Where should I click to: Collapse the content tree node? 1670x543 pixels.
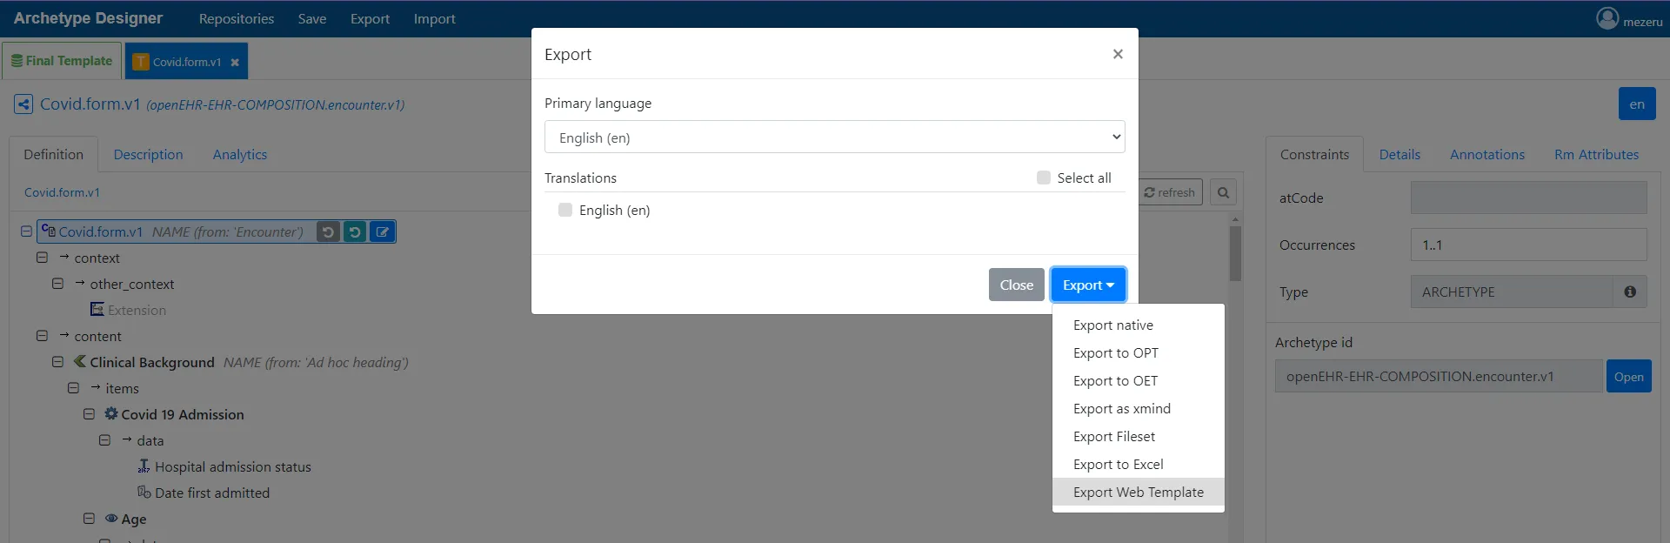pos(42,336)
